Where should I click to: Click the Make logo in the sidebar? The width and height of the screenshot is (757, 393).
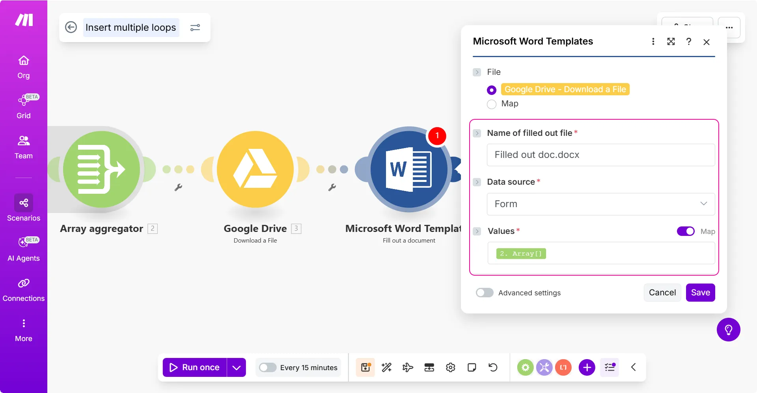tap(24, 20)
